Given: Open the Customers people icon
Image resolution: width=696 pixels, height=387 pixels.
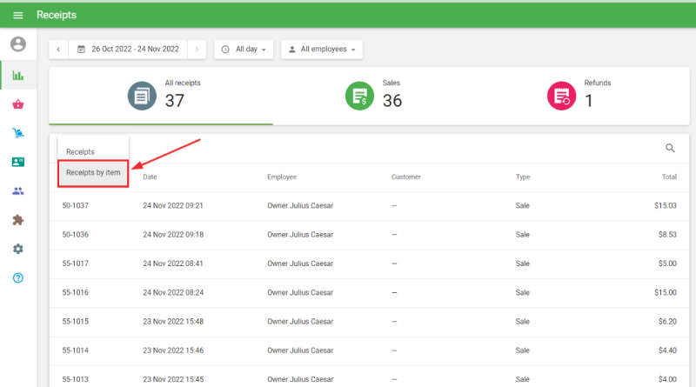Looking at the screenshot, I should (x=17, y=190).
